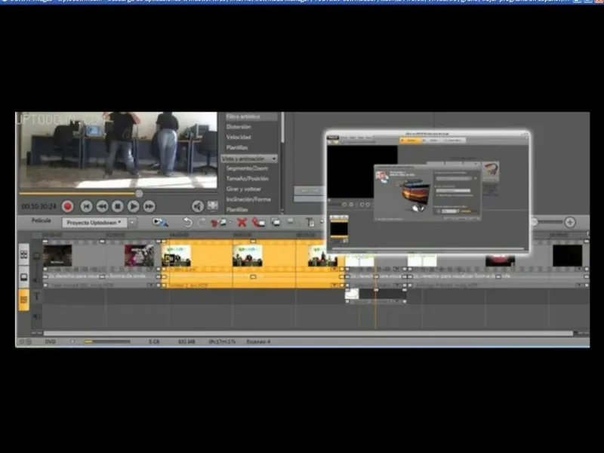Click the red object cleanup toolbar icon
The image size is (604, 453).
point(218,222)
